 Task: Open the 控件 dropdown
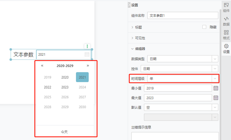point(179,69)
